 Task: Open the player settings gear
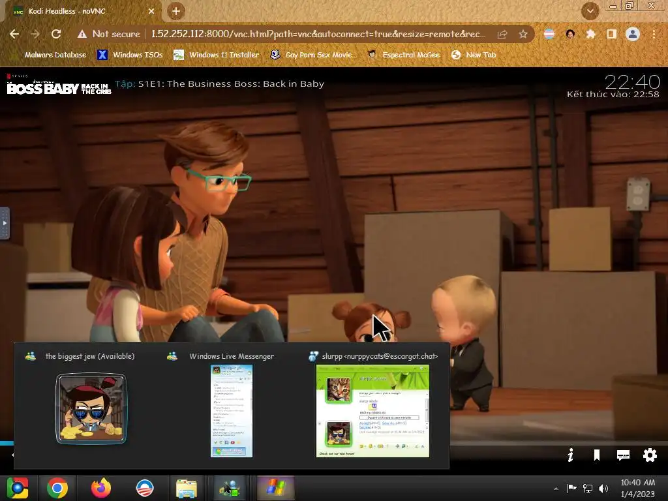pos(650,455)
